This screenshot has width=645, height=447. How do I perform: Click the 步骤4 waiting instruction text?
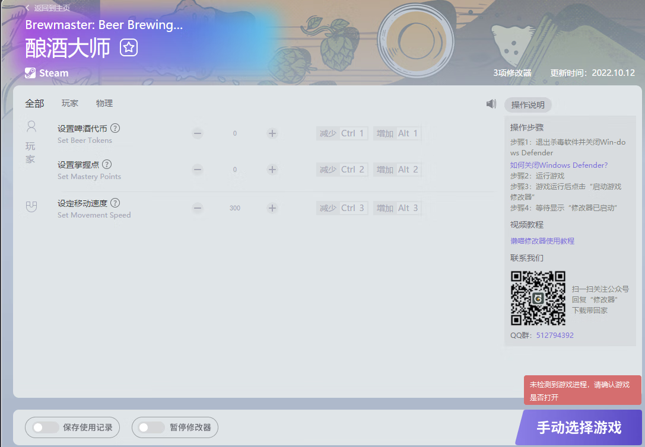[x=564, y=208]
